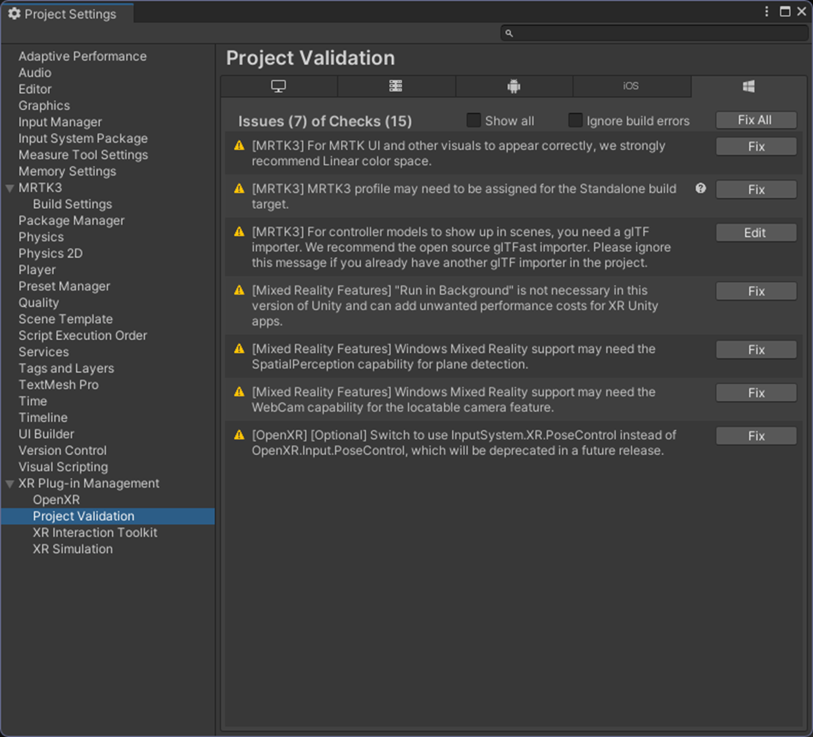Enable the Show all checkbox
813x737 pixels.
[474, 120]
